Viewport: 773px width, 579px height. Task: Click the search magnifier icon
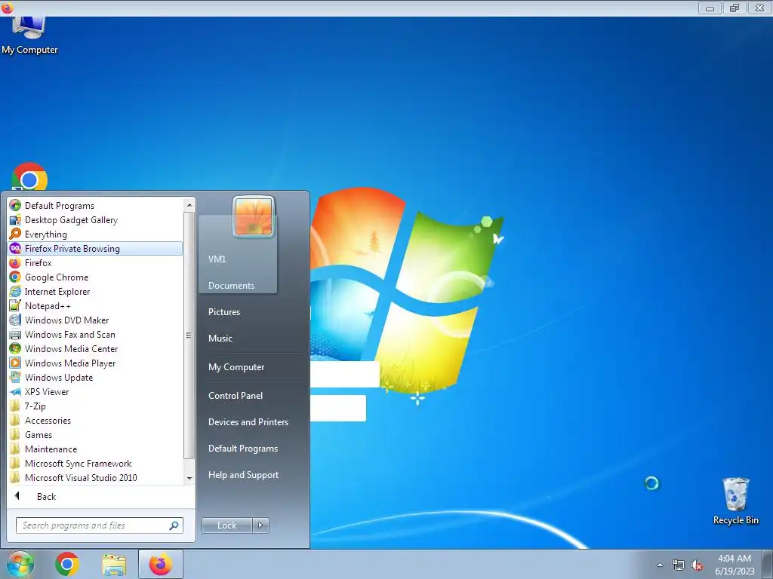tap(174, 525)
